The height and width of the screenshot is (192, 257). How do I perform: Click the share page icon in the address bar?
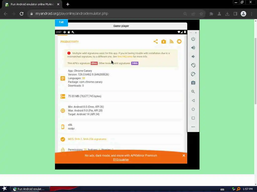(193, 14)
